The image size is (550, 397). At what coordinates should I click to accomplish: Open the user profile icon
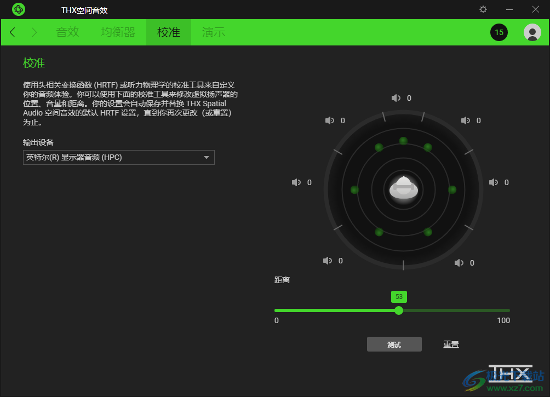(531, 32)
